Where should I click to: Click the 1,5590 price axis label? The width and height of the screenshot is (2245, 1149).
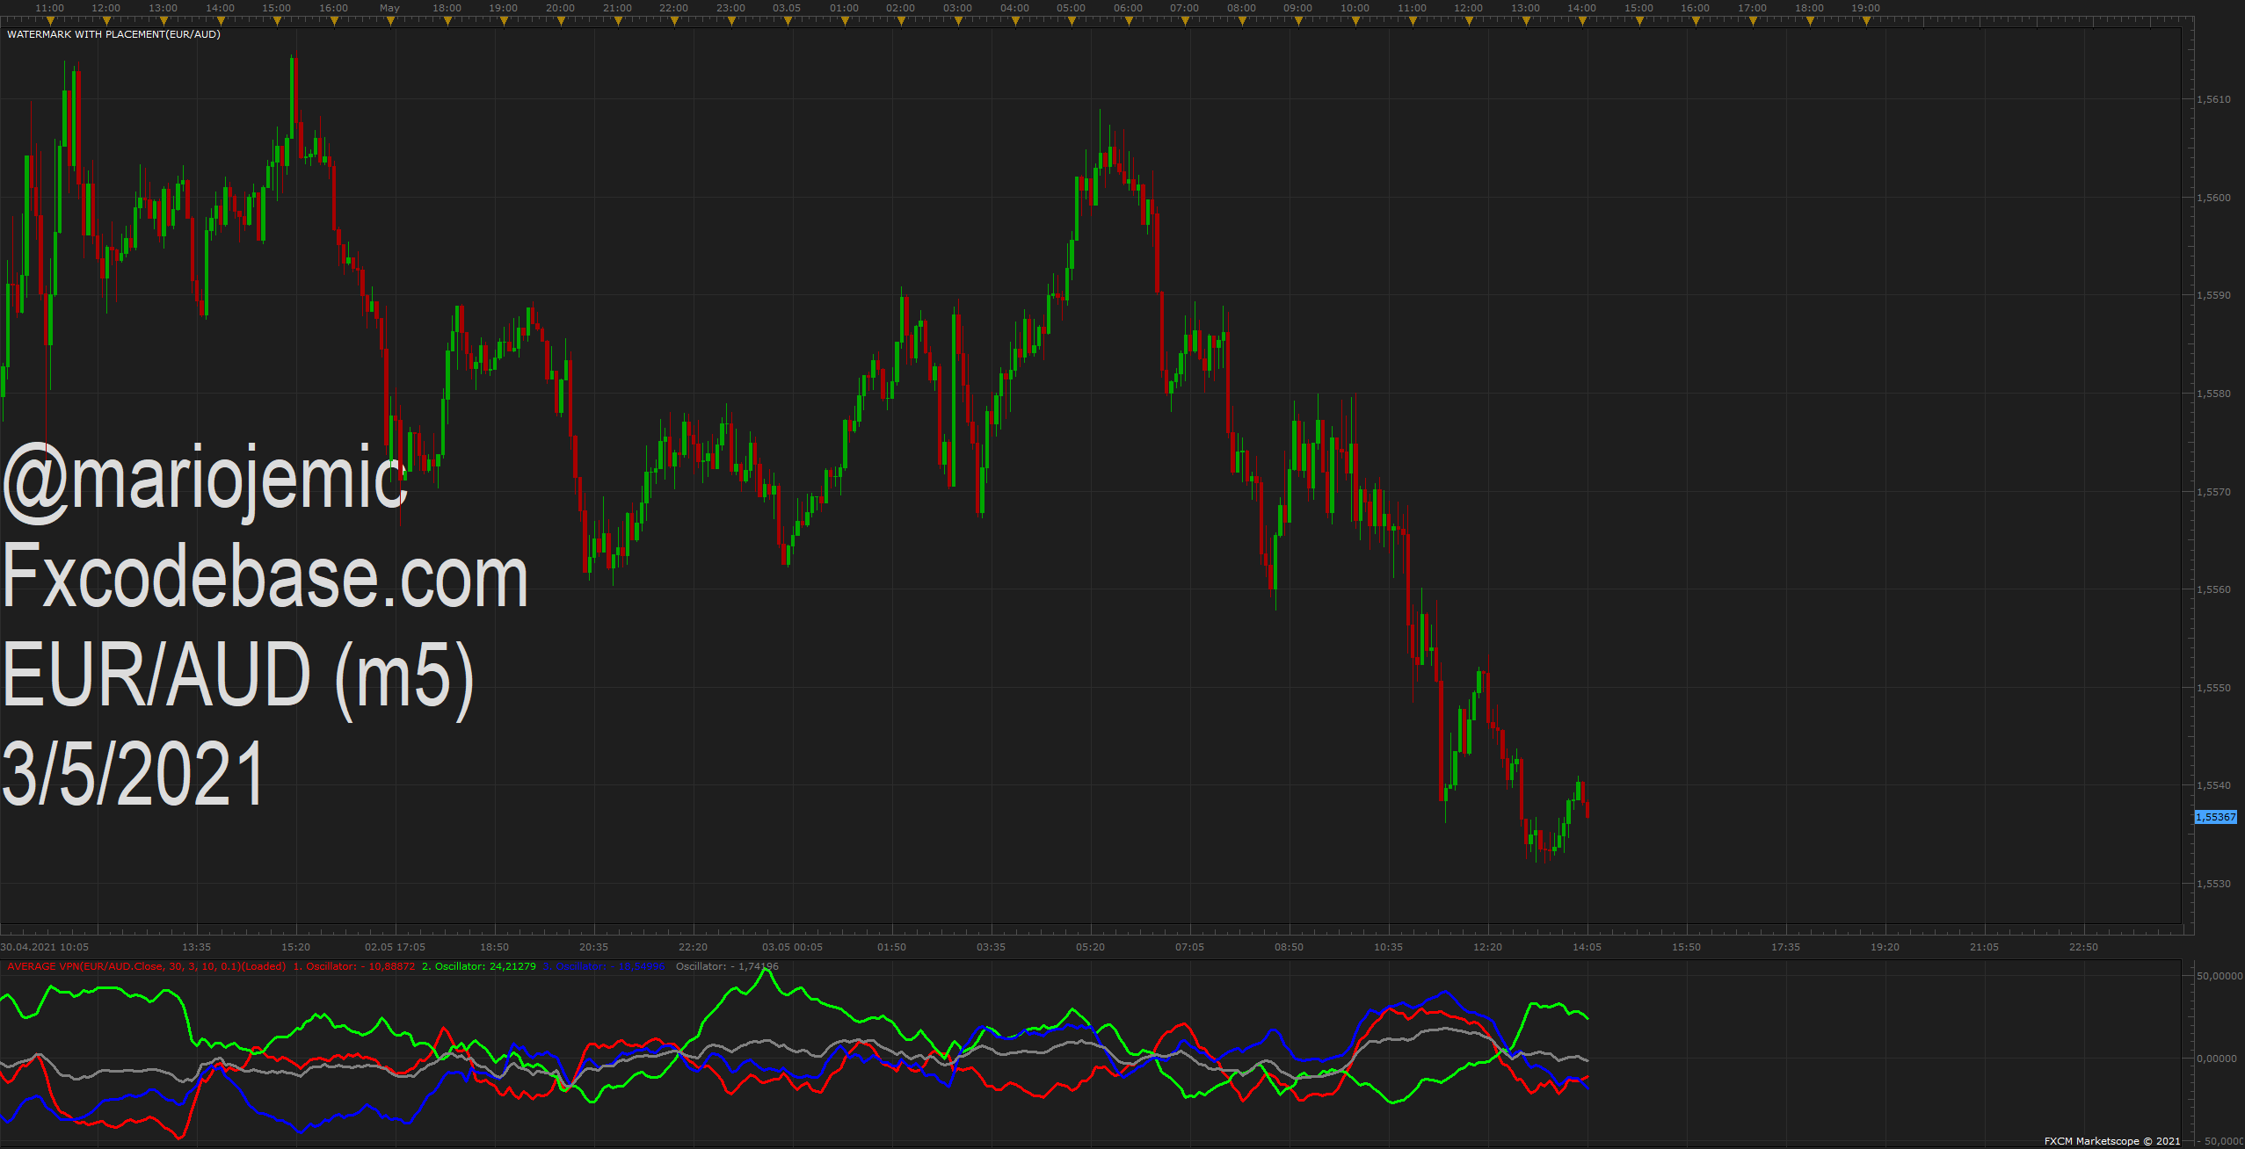(2213, 295)
